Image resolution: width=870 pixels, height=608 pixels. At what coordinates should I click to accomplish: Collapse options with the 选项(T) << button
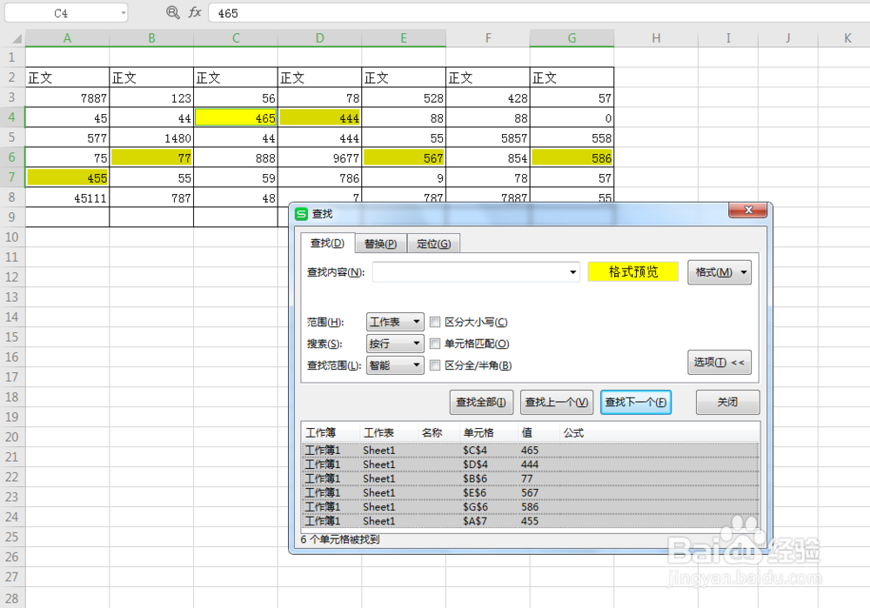click(719, 362)
